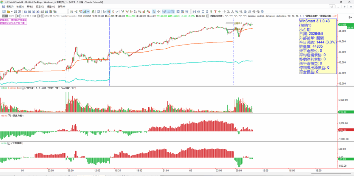
Task: Expand the dropdown arrow beside folder icon
Action: (12, 11)
